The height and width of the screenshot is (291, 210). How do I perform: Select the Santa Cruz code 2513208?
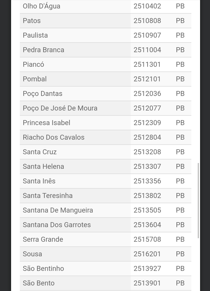(147, 152)
